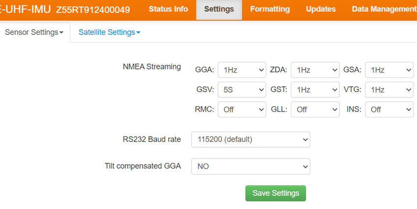
Task: Go to the Formatting tab
Action: (x=270, y=9)
